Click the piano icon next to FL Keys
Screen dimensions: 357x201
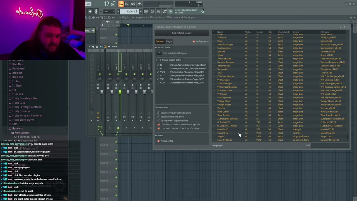10,81
